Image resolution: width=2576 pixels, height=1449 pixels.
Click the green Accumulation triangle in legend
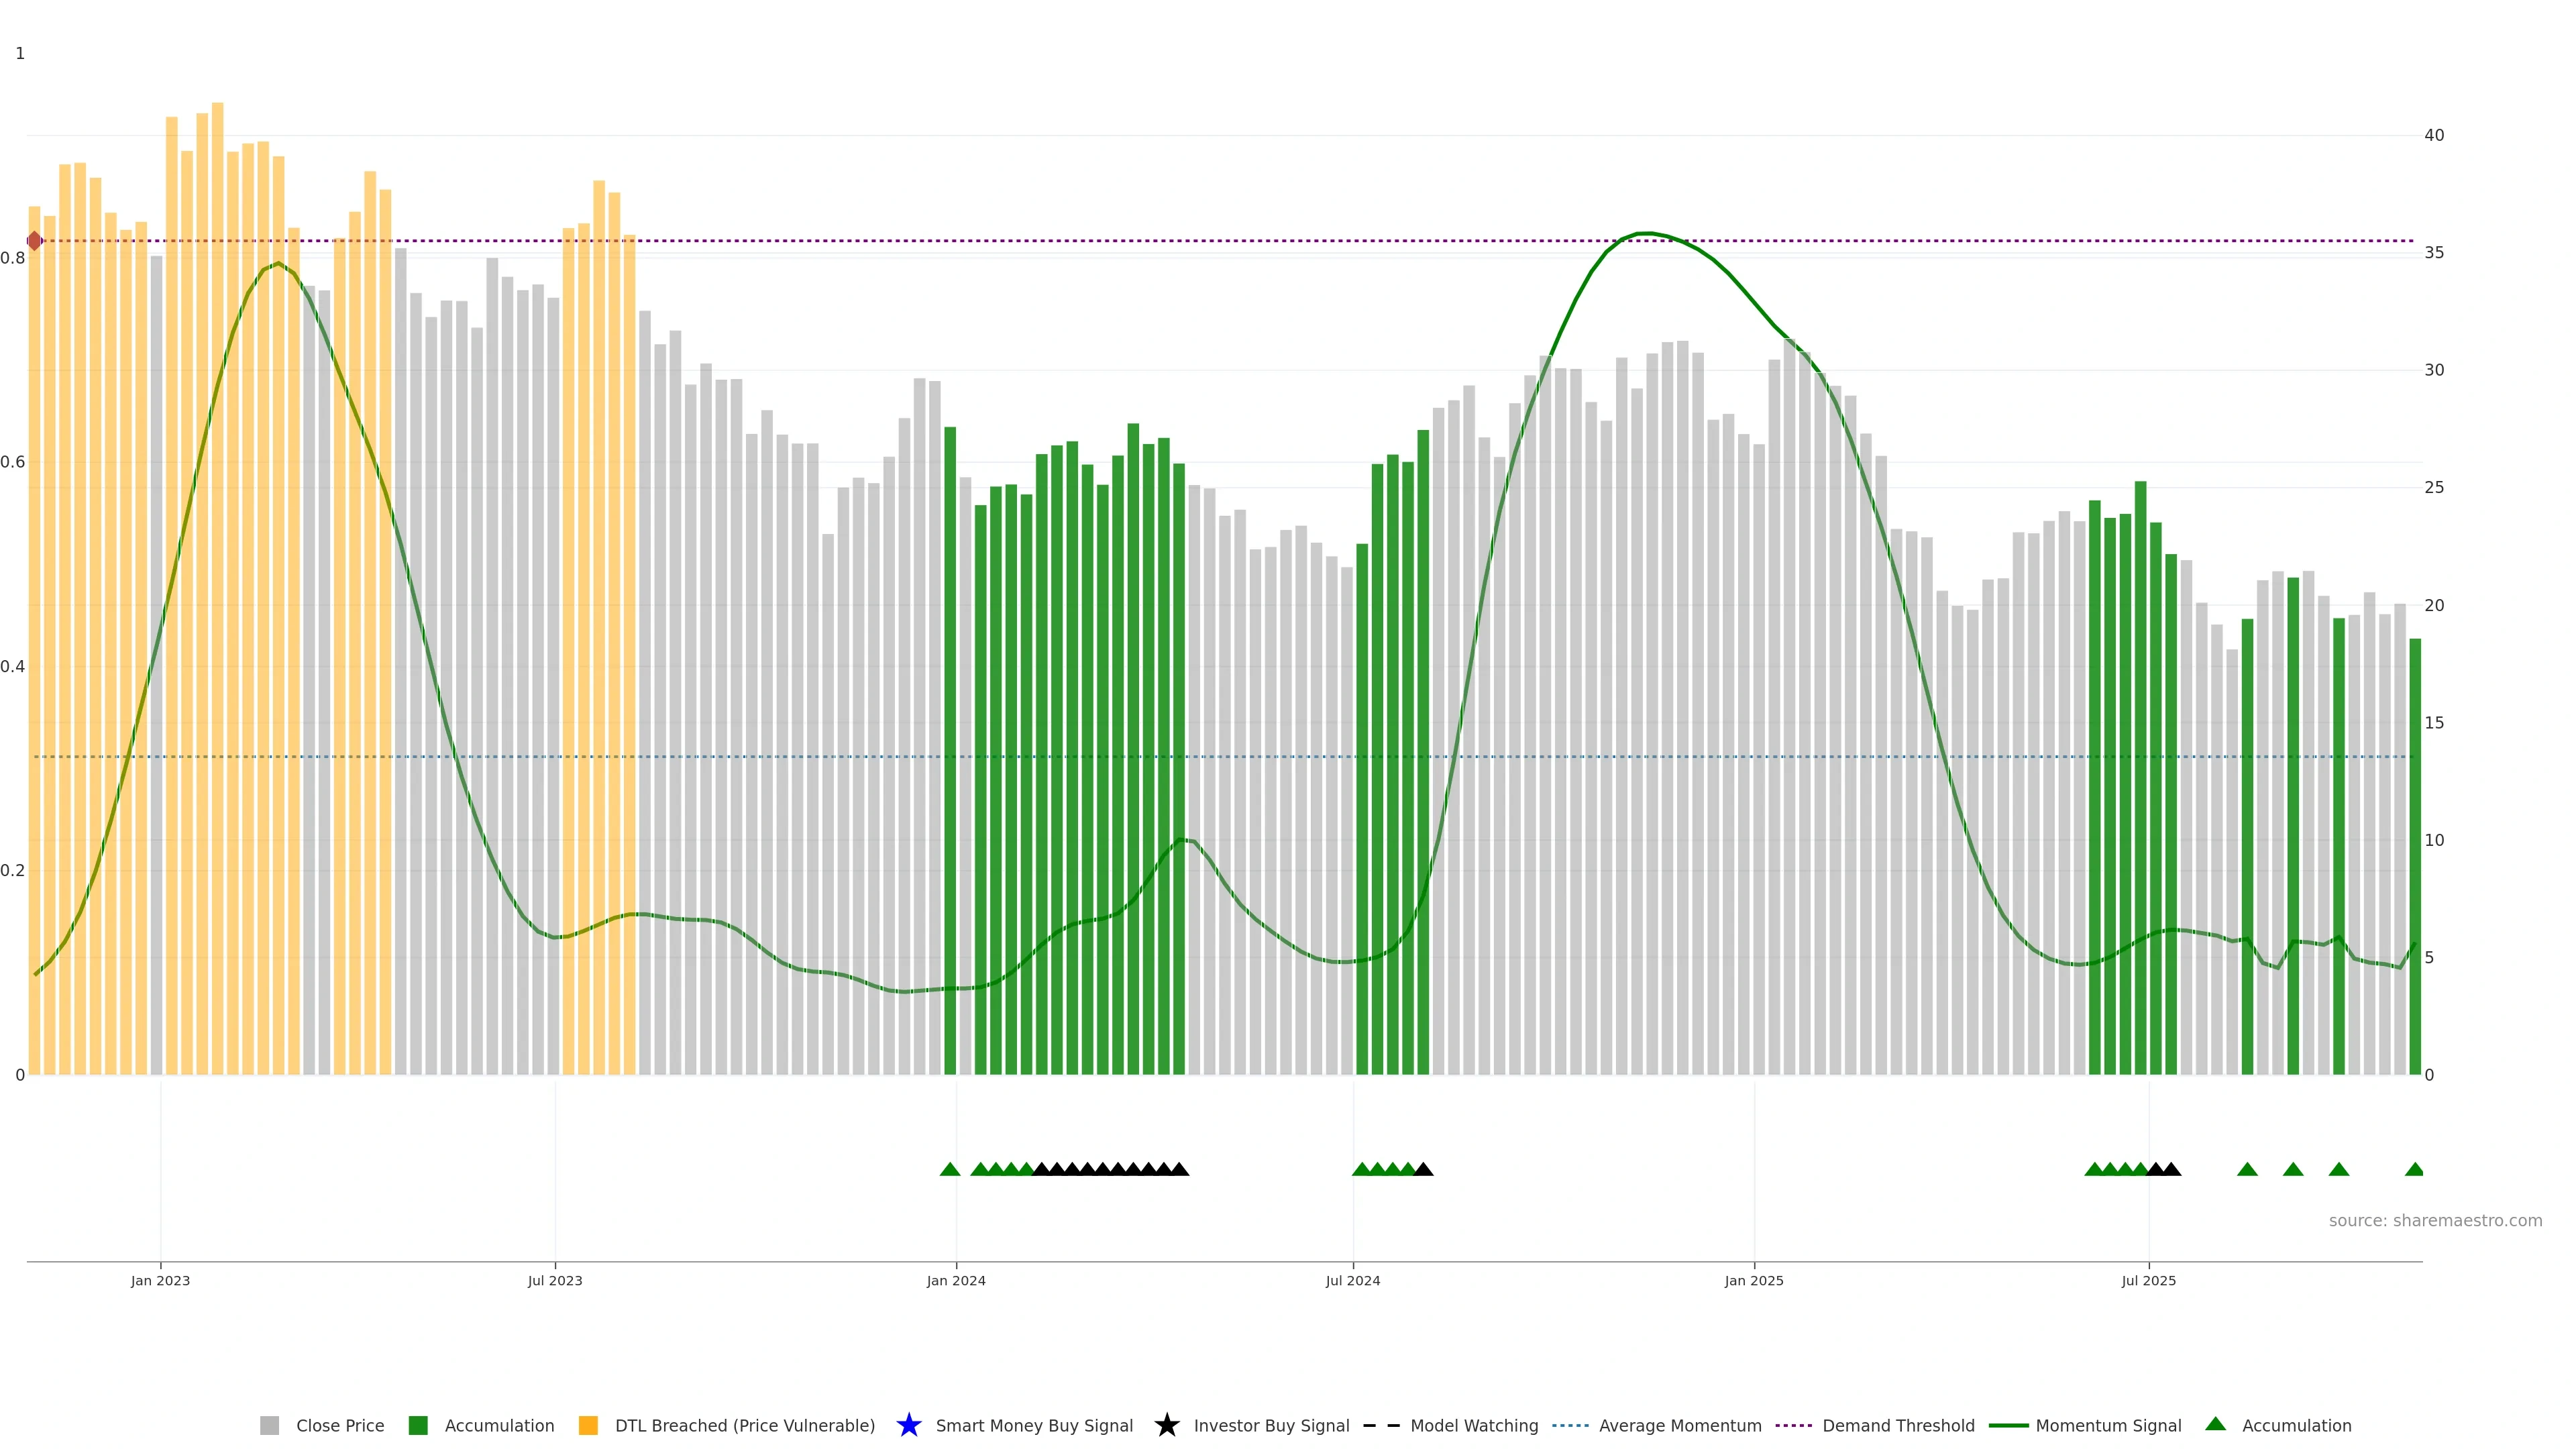coord(2215,1424)
